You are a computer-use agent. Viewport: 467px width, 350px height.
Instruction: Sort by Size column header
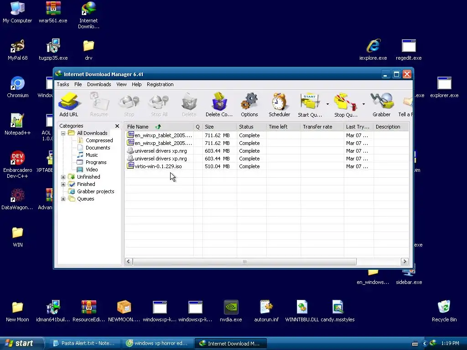(x=219, y=127)
